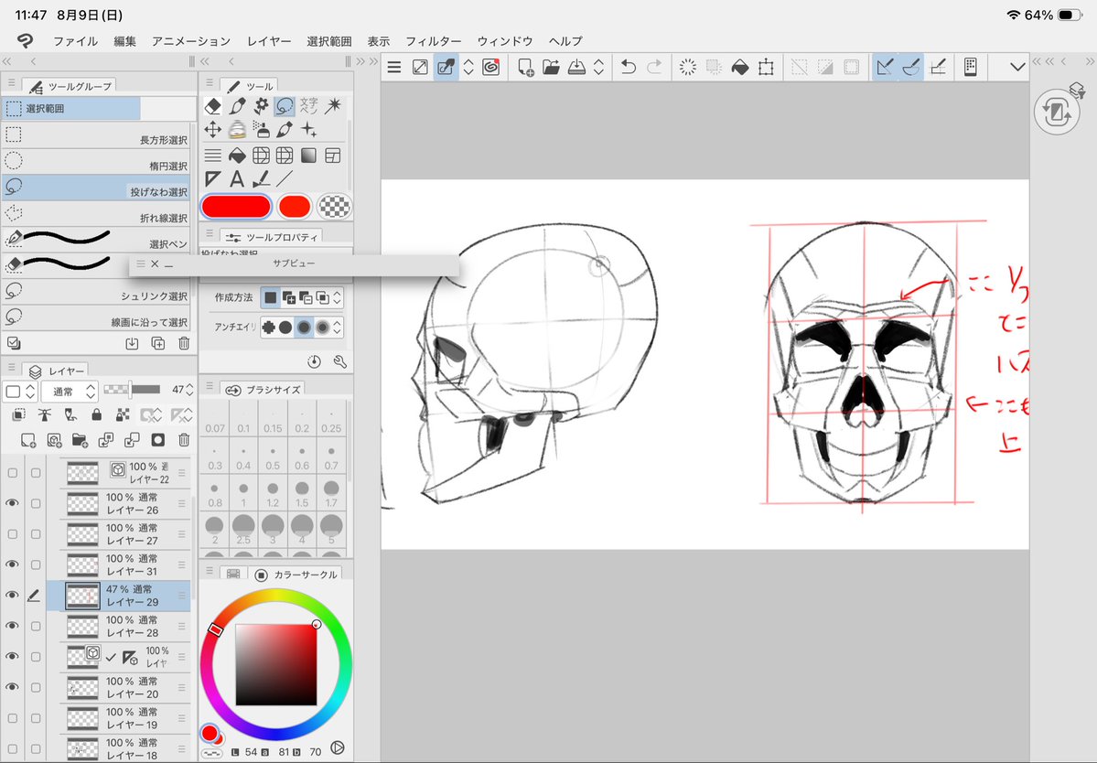Hide layer 29 with its eye icon
Viewport: 1097px width, 763px height.
coord(12,596)
